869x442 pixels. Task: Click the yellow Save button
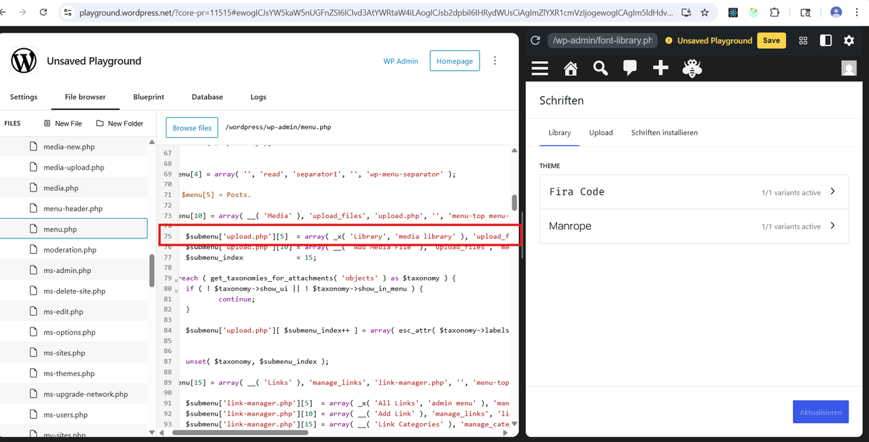771,40
